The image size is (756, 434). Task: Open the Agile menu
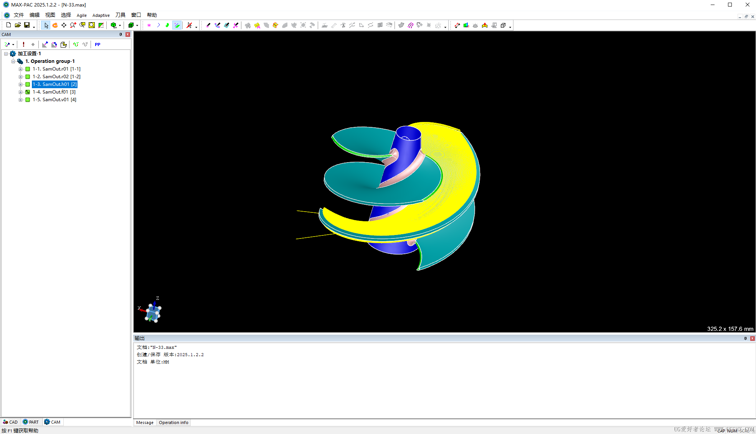click(x=81, y=15)
